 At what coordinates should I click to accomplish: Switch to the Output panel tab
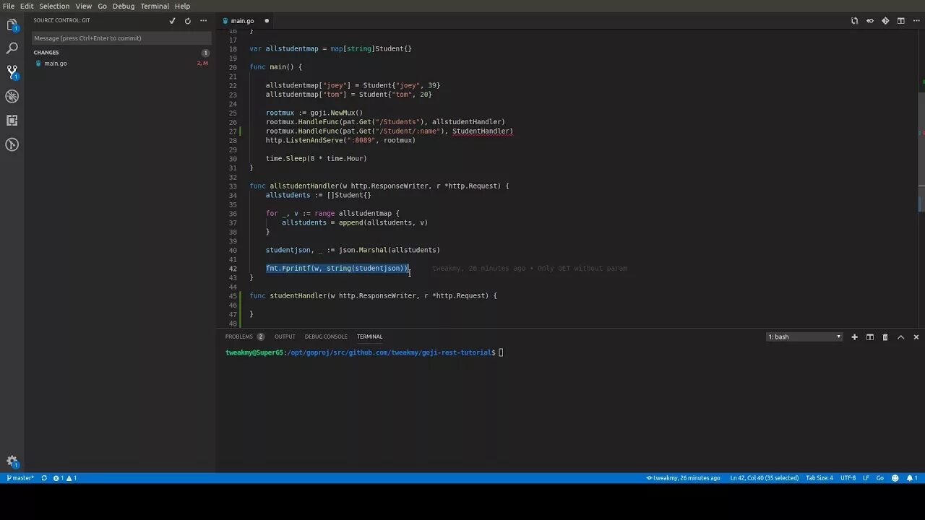pos(285,337)
